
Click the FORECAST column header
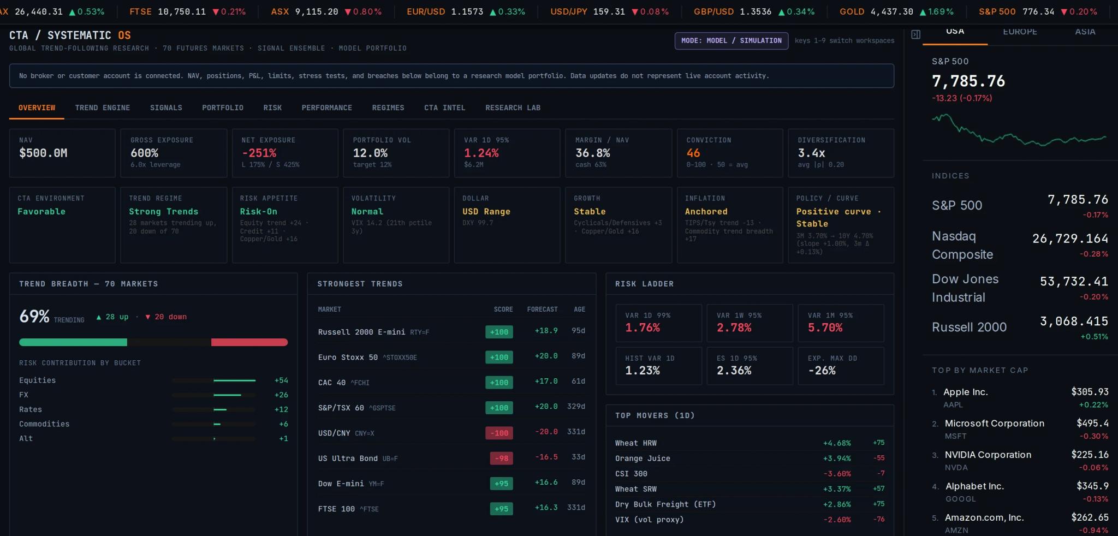coord(542,309)
